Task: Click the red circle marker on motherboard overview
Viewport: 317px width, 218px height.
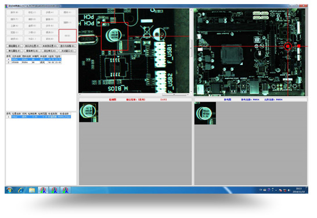Action: 288,46
